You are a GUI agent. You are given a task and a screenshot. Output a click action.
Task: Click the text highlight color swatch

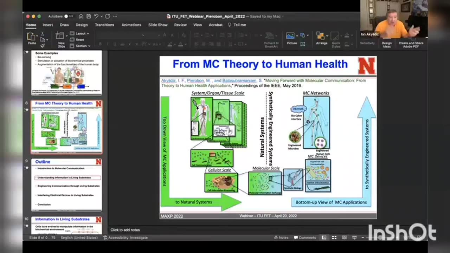(x=170, y=44)
